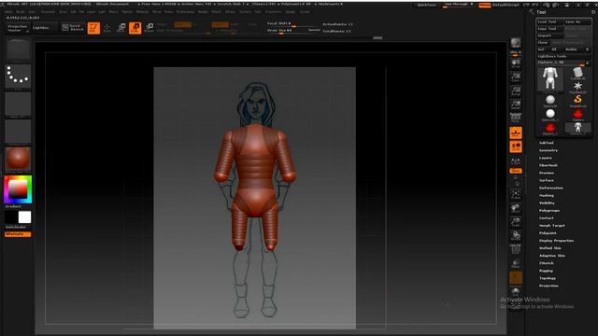Select the SimpleBrush tool icon
Viewport: 598px width, 336px height.
[577, 100]
